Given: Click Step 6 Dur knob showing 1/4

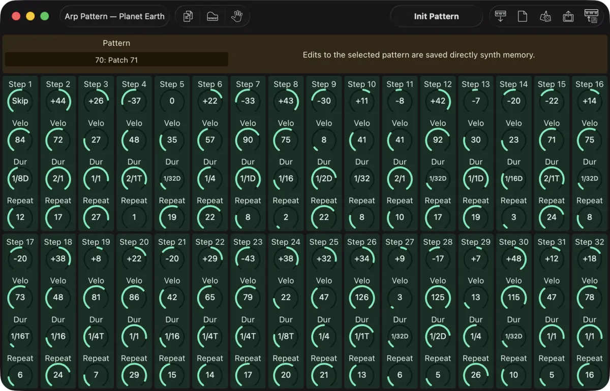Looking at the screenshot, I should pos(210,179).
